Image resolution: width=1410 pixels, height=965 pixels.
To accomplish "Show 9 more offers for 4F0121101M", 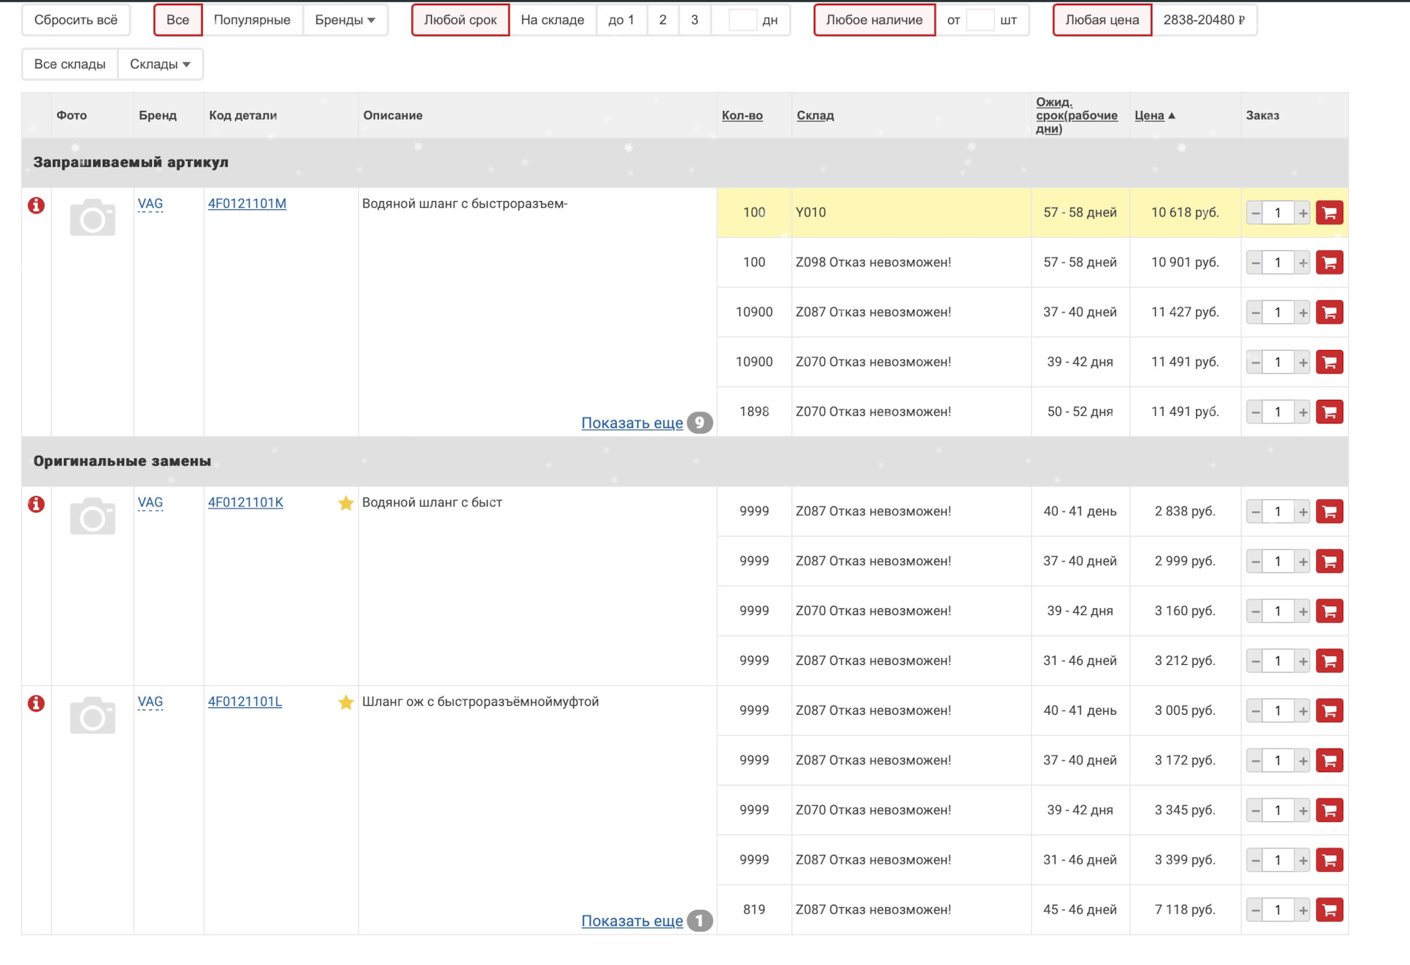I will point(632,423).
